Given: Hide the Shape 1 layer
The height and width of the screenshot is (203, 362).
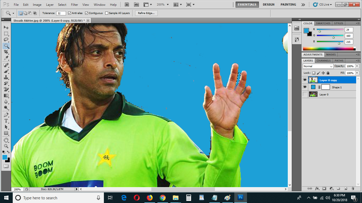Looking at the screenshot, I should coord(305,87).
